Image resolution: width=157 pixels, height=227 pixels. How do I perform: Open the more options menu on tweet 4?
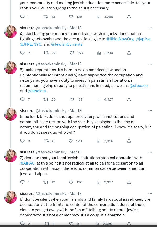pyautogui.click(x=150, y=28)
